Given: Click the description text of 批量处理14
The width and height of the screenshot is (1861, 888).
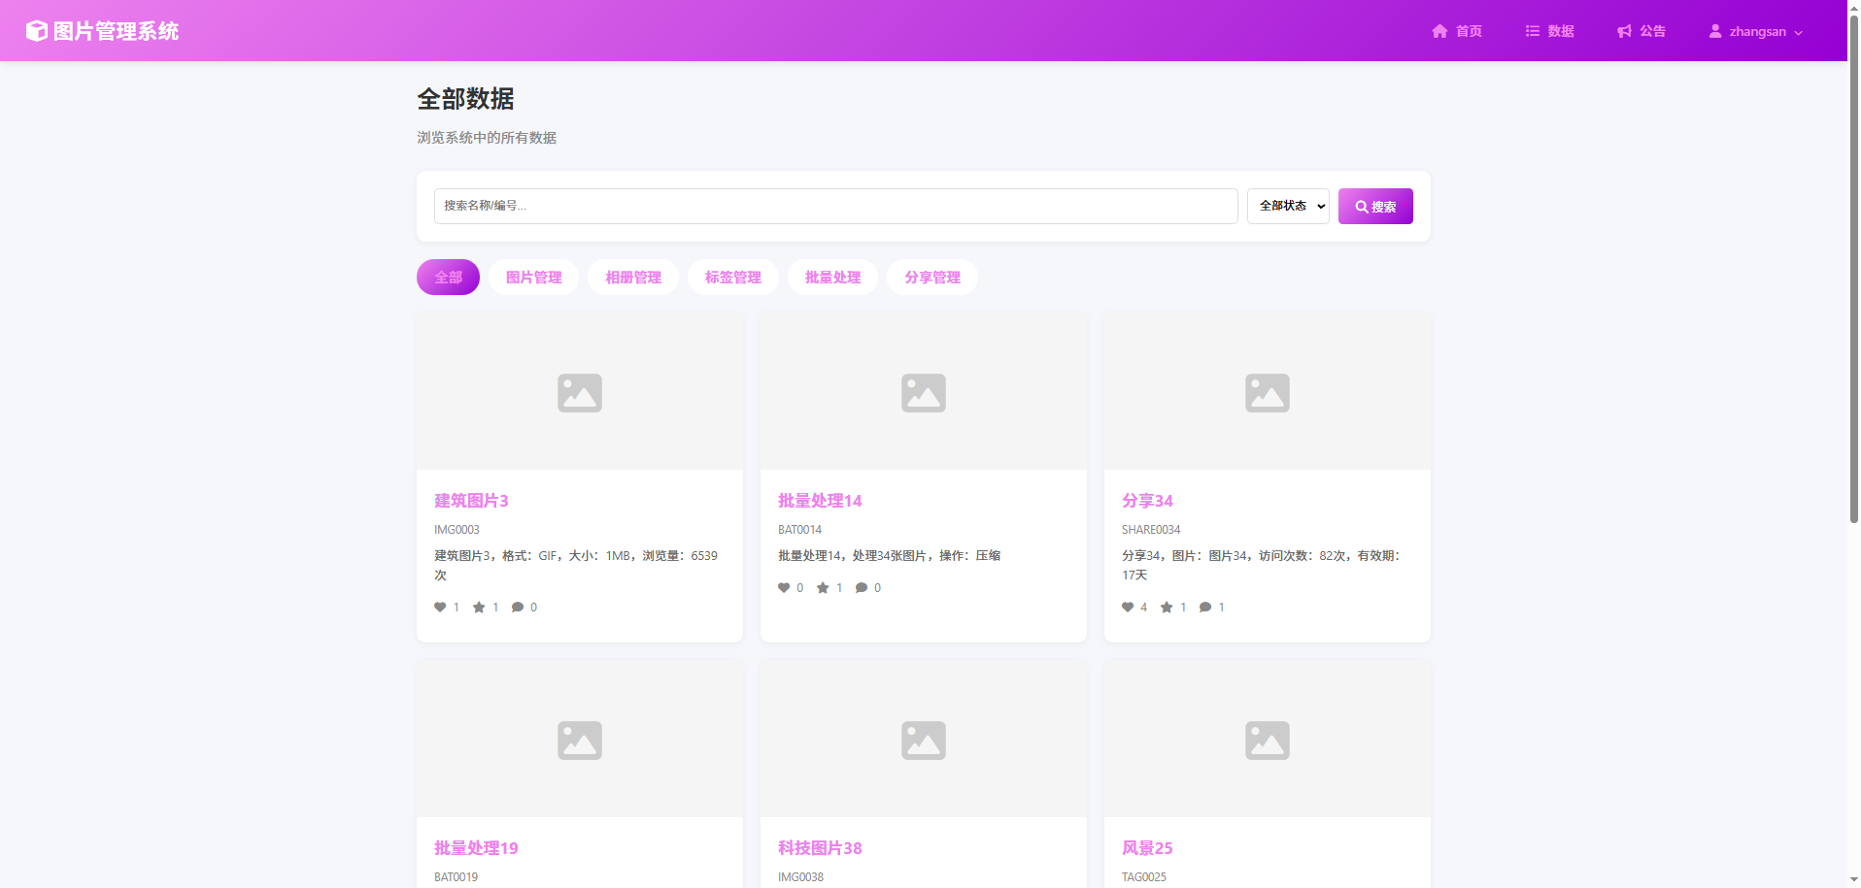Looking at the screenshot, I should [889, 556].
